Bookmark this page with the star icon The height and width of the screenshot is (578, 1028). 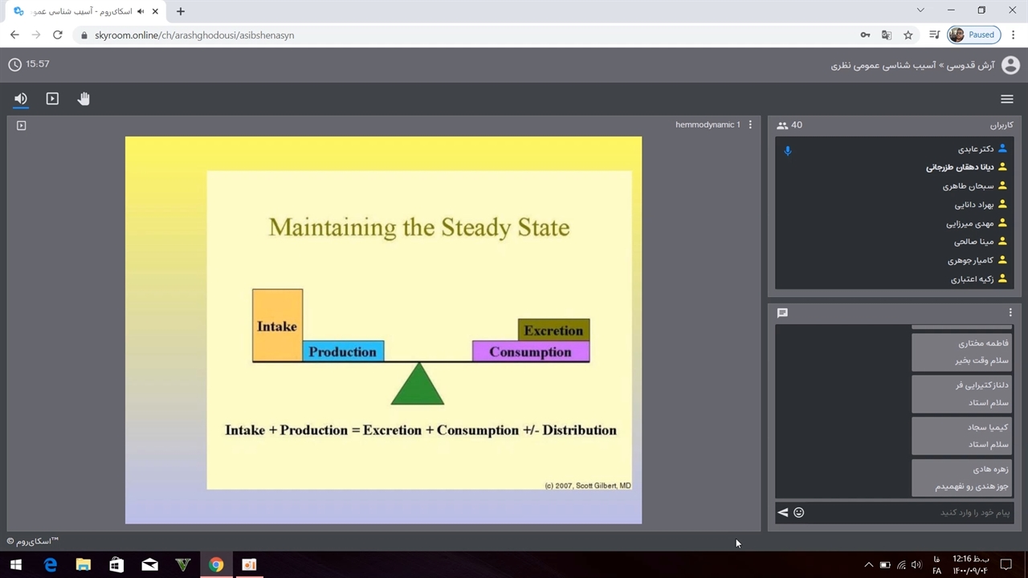908,35
